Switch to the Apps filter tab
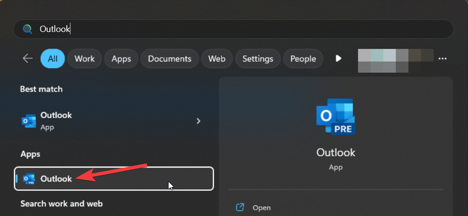Screen dimensions: 468x216 (121, 59)
